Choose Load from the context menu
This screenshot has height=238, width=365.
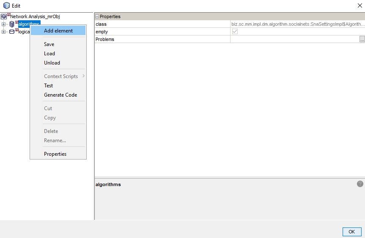(x=49, y=54)
